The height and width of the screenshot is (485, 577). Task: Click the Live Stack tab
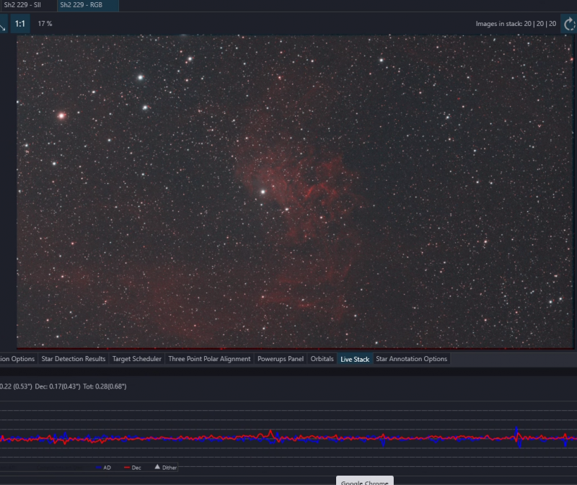pyautogui.click(x=355, y=359)
